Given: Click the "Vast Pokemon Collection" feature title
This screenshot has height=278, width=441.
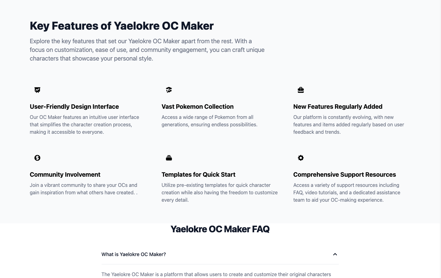Looking at the screenshot, I should coord(198,107).
